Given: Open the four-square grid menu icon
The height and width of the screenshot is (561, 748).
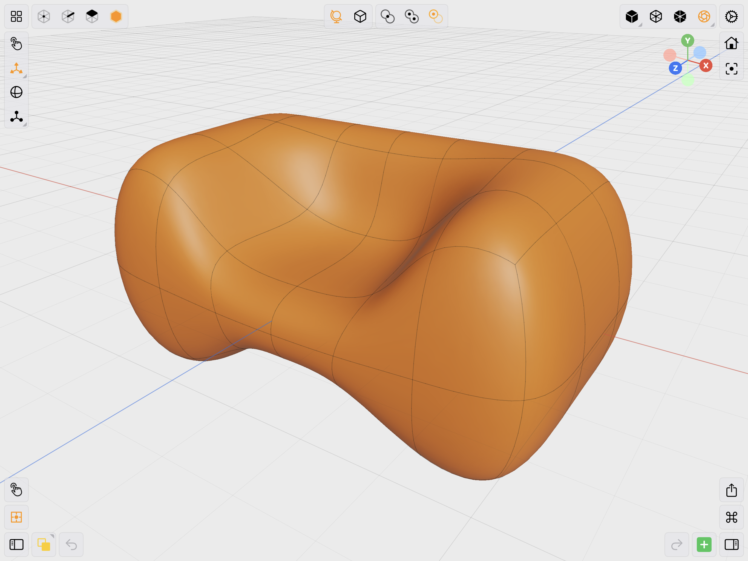Looking at the screenshot, I should click(x=16, y=16).
